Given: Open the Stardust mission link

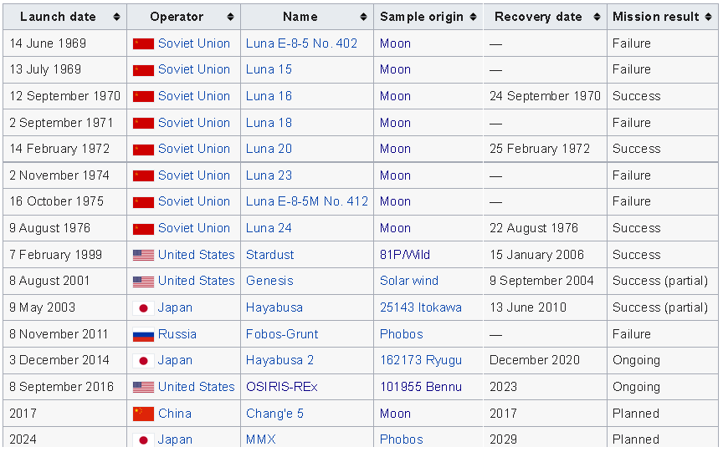Looking at the screenshot, I should (269, 255).
